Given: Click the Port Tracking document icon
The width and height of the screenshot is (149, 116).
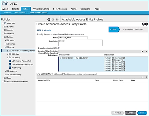Looking at the screenshot, I should pyautogui.click(x=10, y=68).
